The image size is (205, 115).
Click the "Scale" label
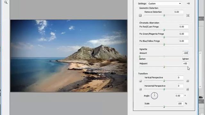click(147, 103)
